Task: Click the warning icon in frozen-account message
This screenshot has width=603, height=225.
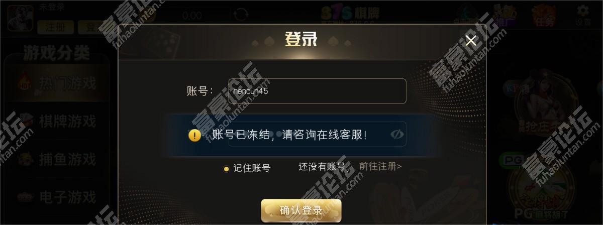Action: pos(195,135)
